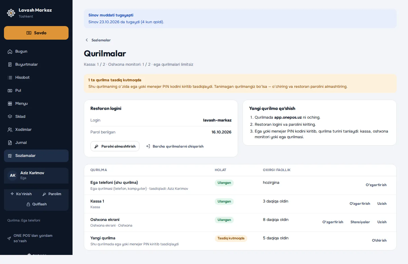Image resolution: width=408 pixels, height=264 pixels.
Task: Click the receipt icon beside Buyurtmalar
Action: [10, 65]
